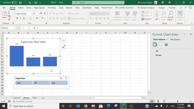
Task: Toggle the AutoSave switch
Action: [x=14, y=2]
